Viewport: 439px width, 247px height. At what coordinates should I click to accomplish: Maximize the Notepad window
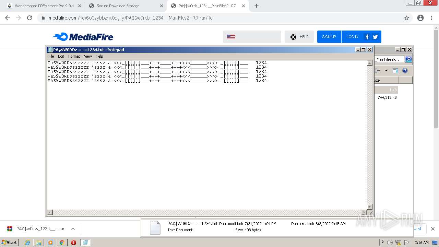tap(364, 50)
